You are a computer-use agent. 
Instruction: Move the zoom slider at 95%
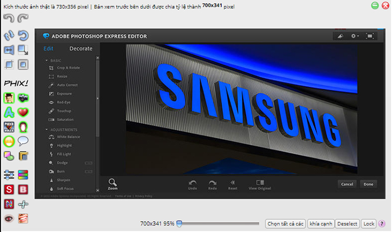(x=179, y=224)
